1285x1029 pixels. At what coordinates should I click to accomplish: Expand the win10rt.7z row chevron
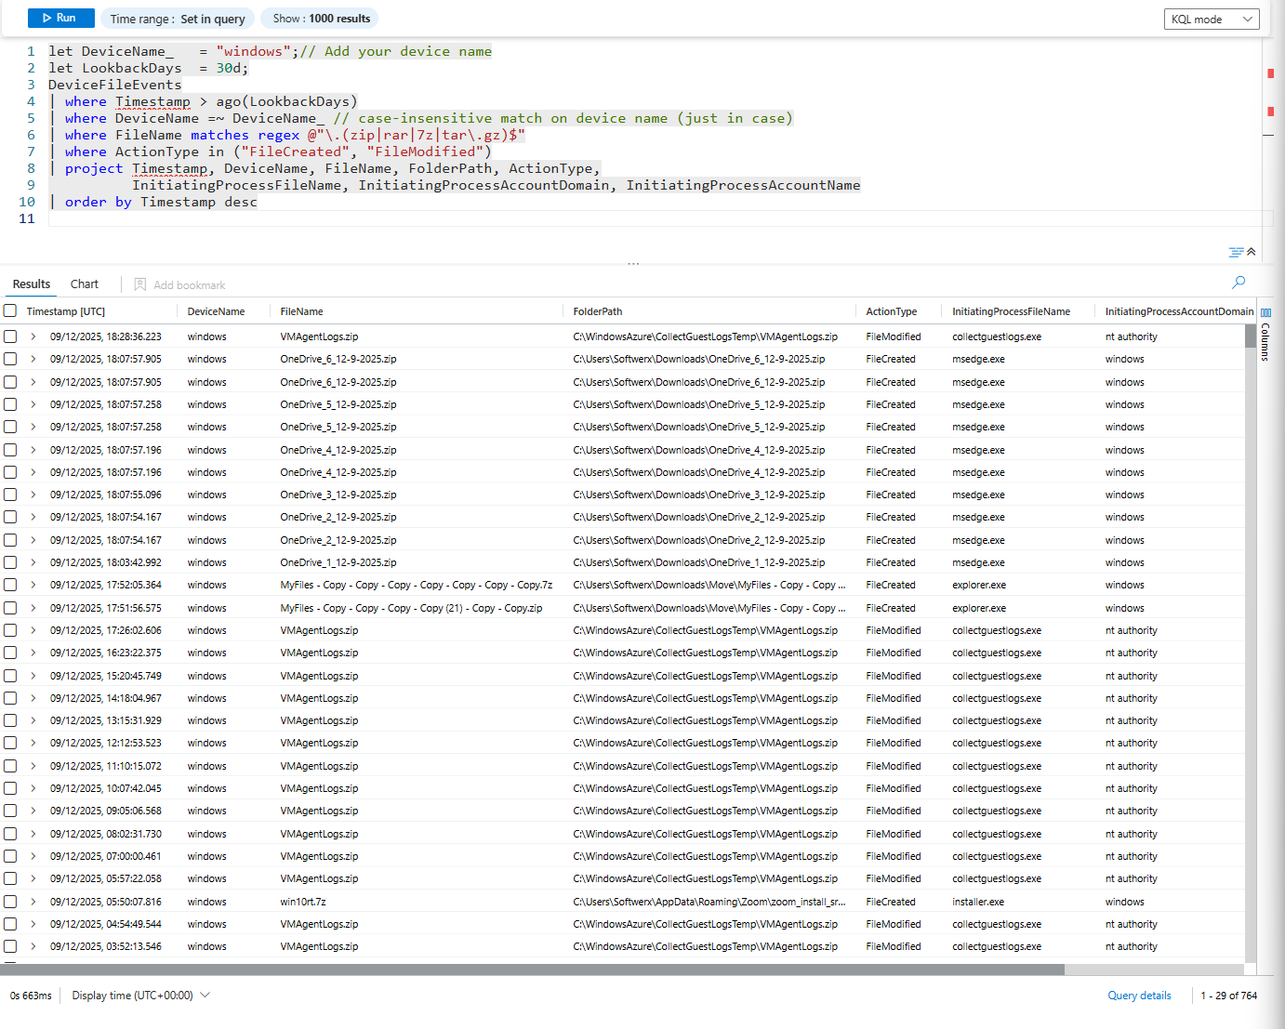(33, 902)
